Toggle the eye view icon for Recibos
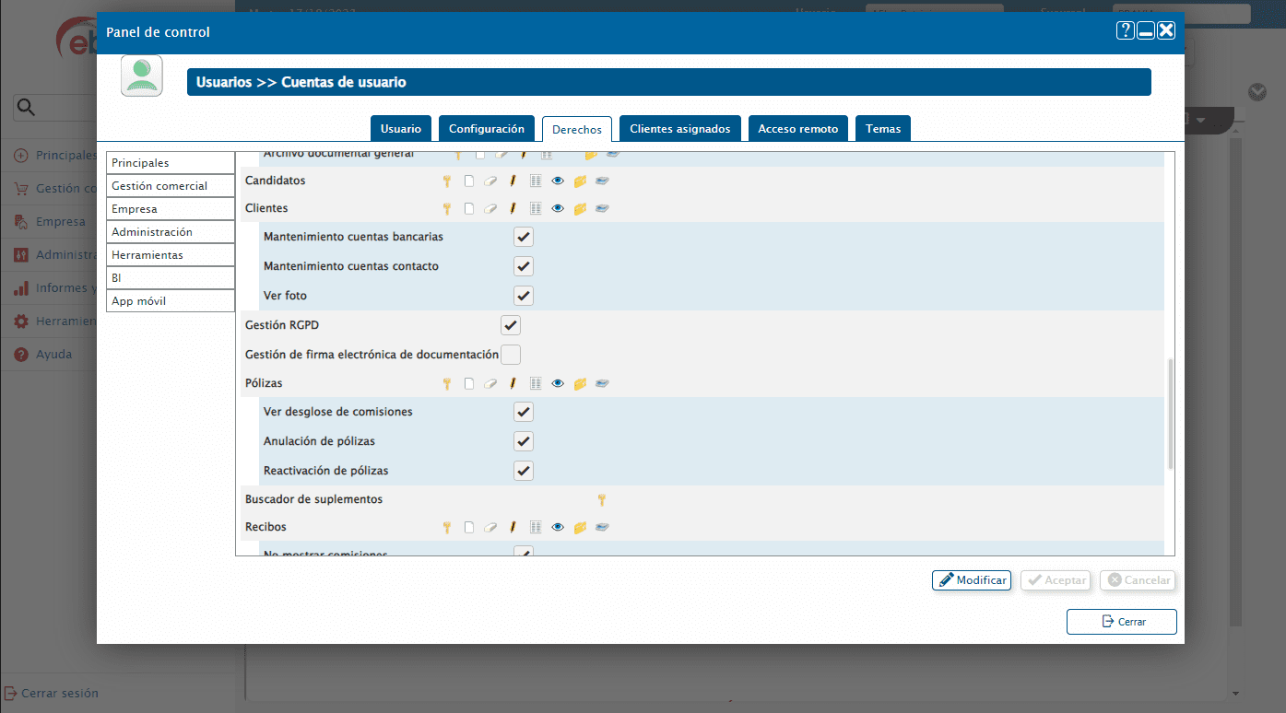Screen dimensions: 1286x713 [x=558, y=528]
